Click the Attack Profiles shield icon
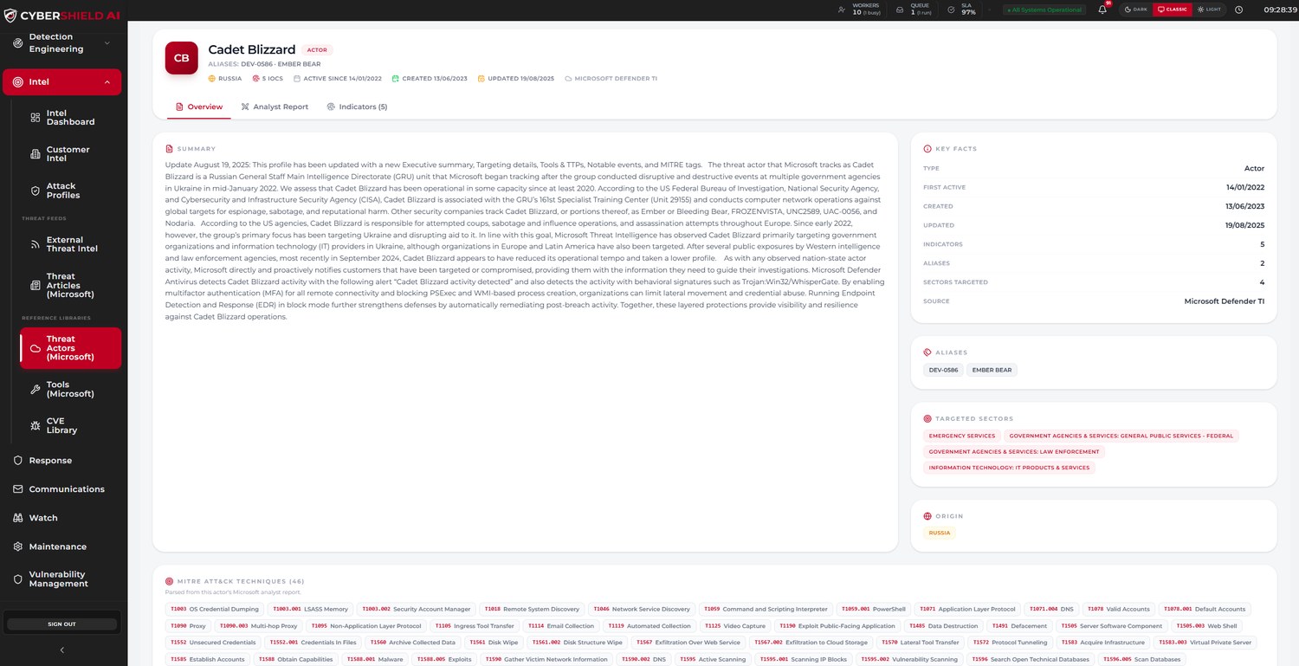The width and height of the screenshot is (1299, 666). pos(36,191)
